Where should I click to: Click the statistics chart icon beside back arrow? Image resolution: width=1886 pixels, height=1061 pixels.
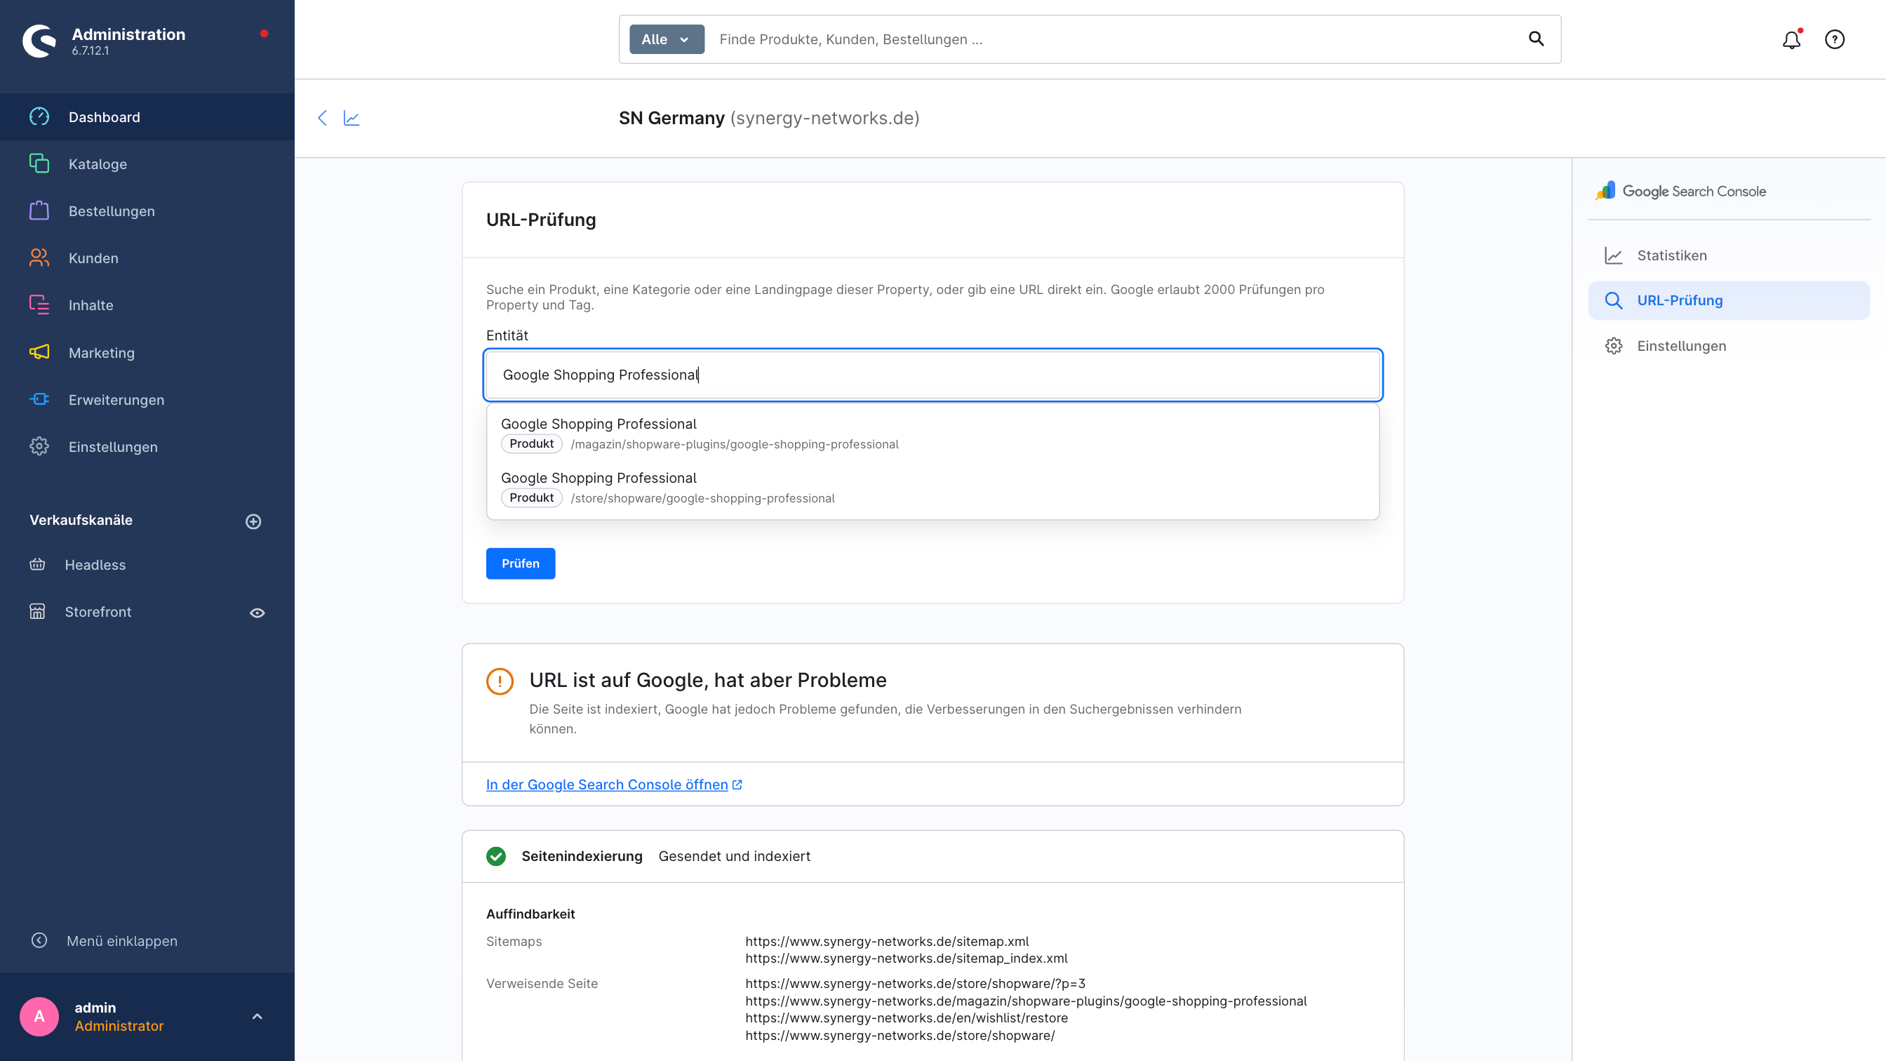tap(352, 118)
